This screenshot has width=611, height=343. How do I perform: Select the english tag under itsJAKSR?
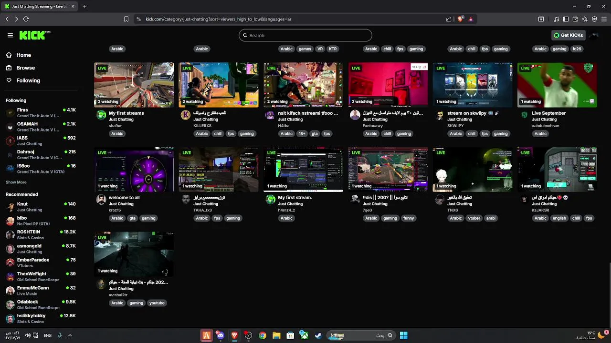(x=559, y=218)
